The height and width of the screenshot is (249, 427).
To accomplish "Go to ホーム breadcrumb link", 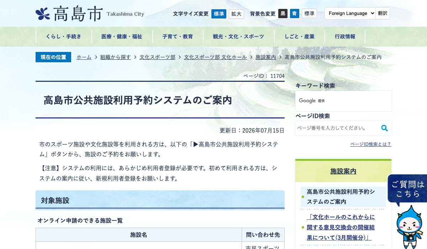I will 84,57.
